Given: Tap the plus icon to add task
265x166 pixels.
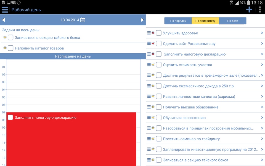Looking at the screenshot, I should coord(249,10).
